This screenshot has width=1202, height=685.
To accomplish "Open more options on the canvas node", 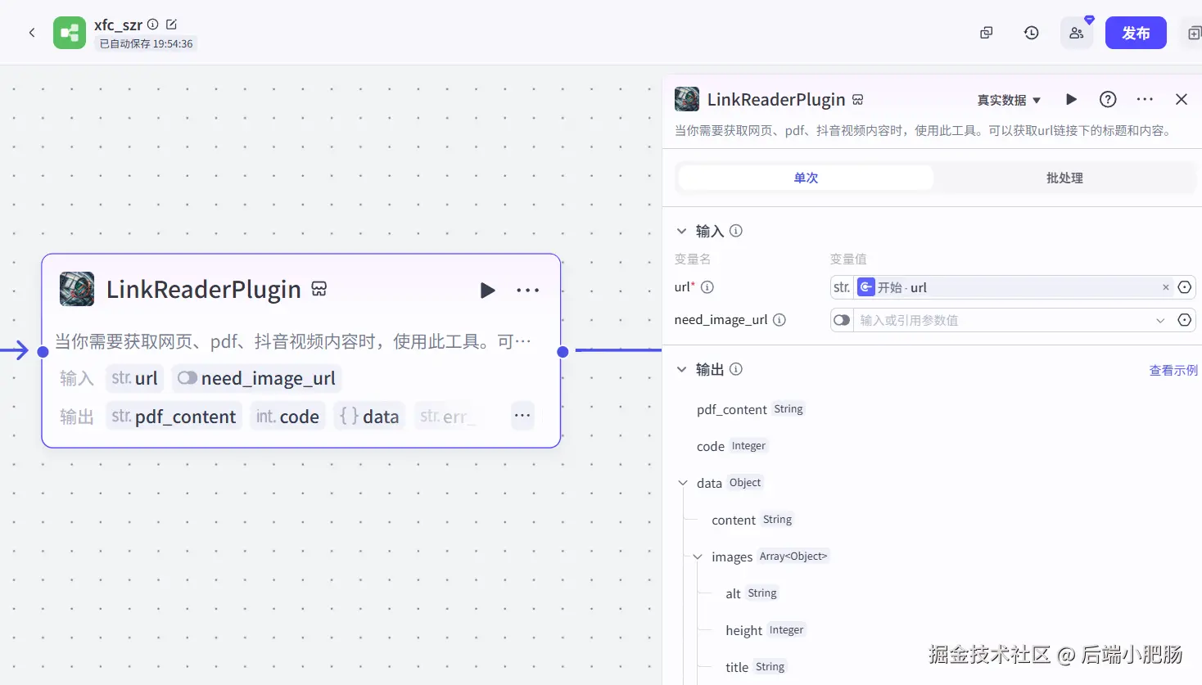I will (528, 290).
